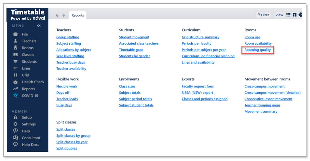Image resolution: width=310 pixels, height=161 pixels.
Task: Switch to column layout view icon
Action: tap(294, 15)
